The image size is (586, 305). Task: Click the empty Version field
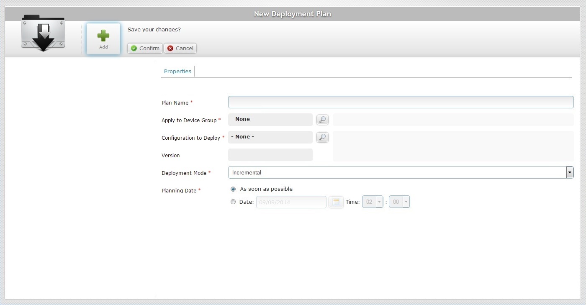(x=270, y=155)
